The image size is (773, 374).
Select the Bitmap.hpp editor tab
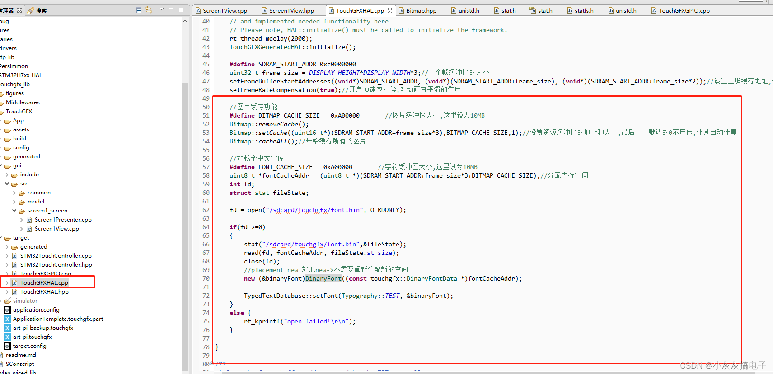point(417,10)
